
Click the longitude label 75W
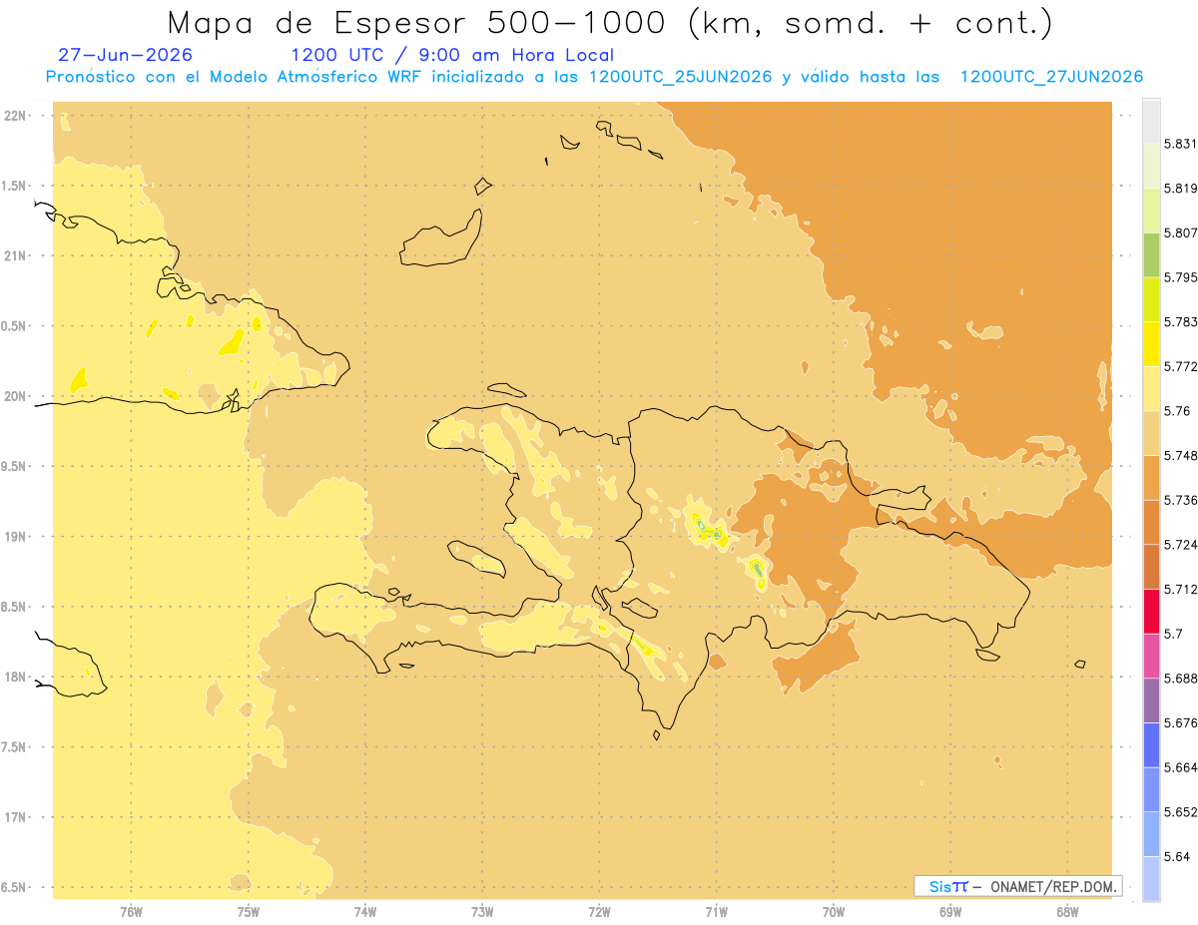pos(248,912)
